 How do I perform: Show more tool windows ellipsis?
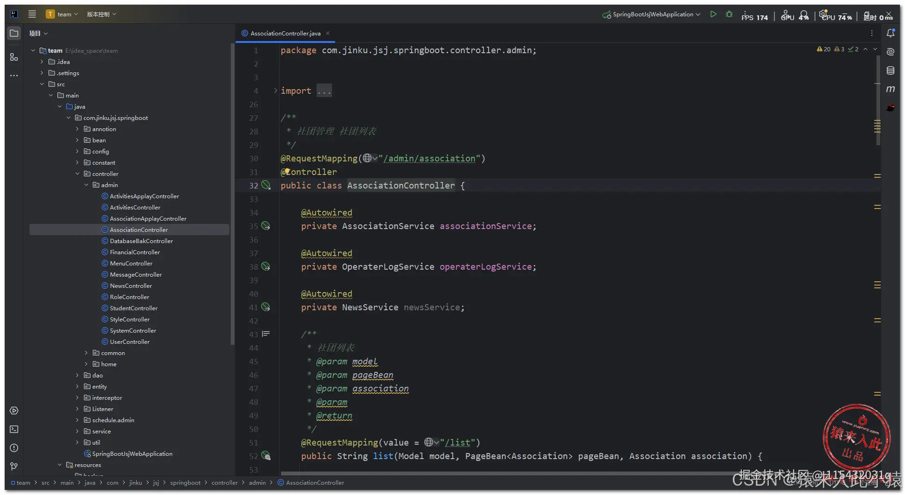point(14,76)
